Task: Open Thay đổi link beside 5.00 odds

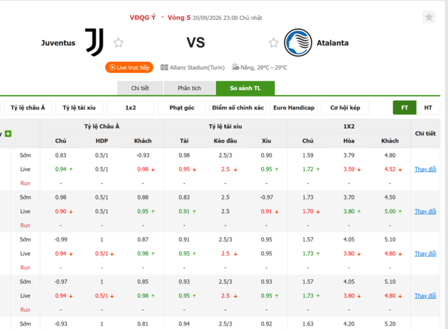Action: tap(425, 211)
